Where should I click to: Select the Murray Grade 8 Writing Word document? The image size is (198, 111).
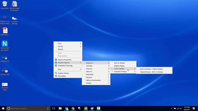15,6
